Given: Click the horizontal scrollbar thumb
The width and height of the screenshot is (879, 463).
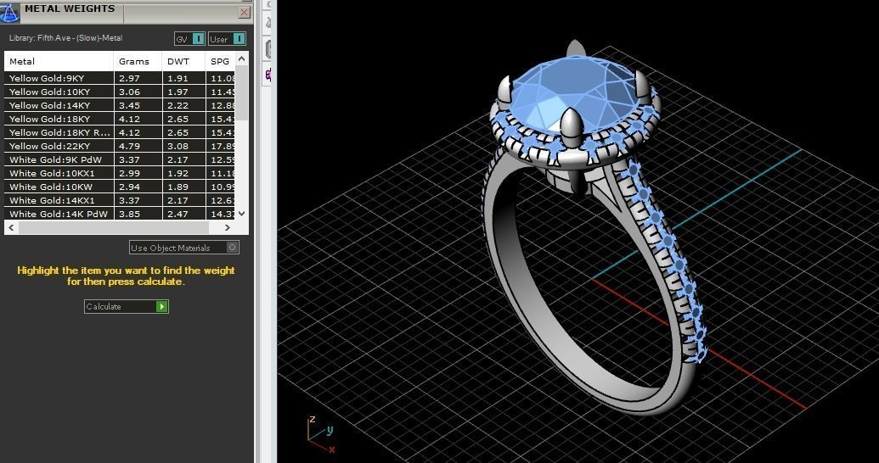Looking at the screenshot, I should pos(113,227).
